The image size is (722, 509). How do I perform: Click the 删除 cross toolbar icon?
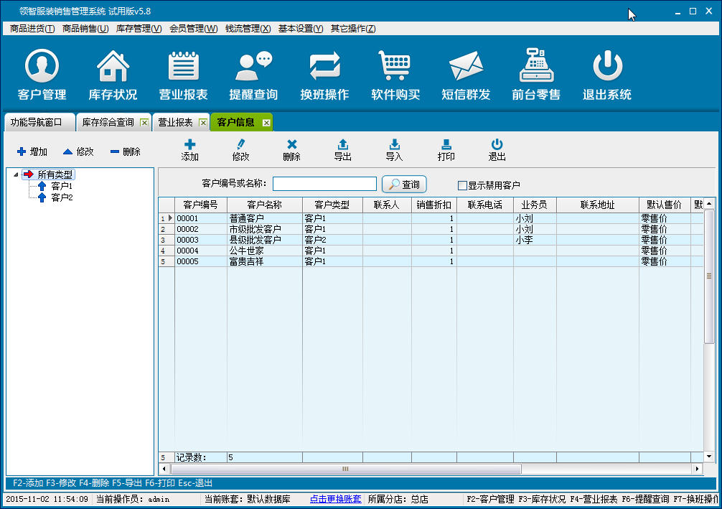pos(291,150)
